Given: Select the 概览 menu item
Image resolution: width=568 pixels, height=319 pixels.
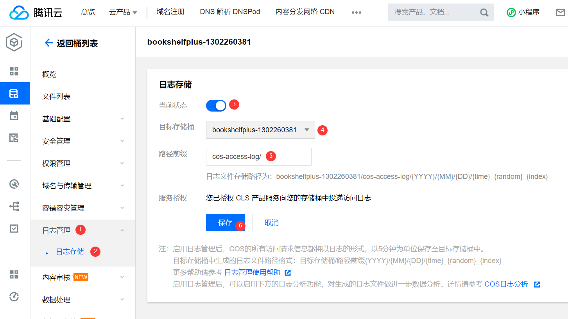Looking at the screenshot, I should 49,74.
